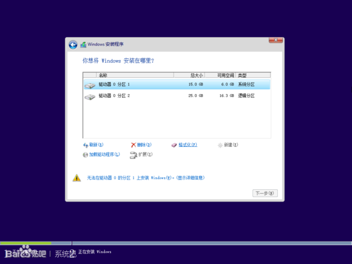Click the 新建(E) new partition link
This screenshot has width=352, height=264.
click(231, 145)
